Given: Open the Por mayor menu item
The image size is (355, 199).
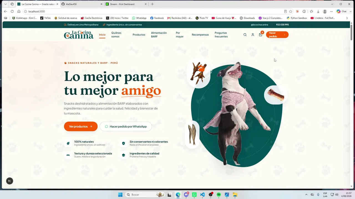Looking at the screenshot, I should pos(180,35).
